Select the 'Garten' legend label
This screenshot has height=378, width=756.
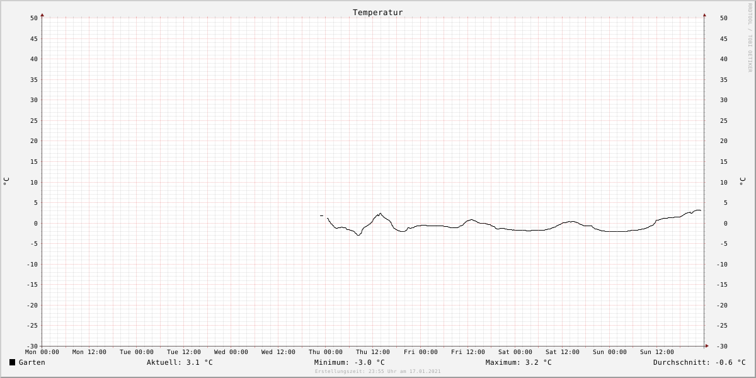[32, 362]
